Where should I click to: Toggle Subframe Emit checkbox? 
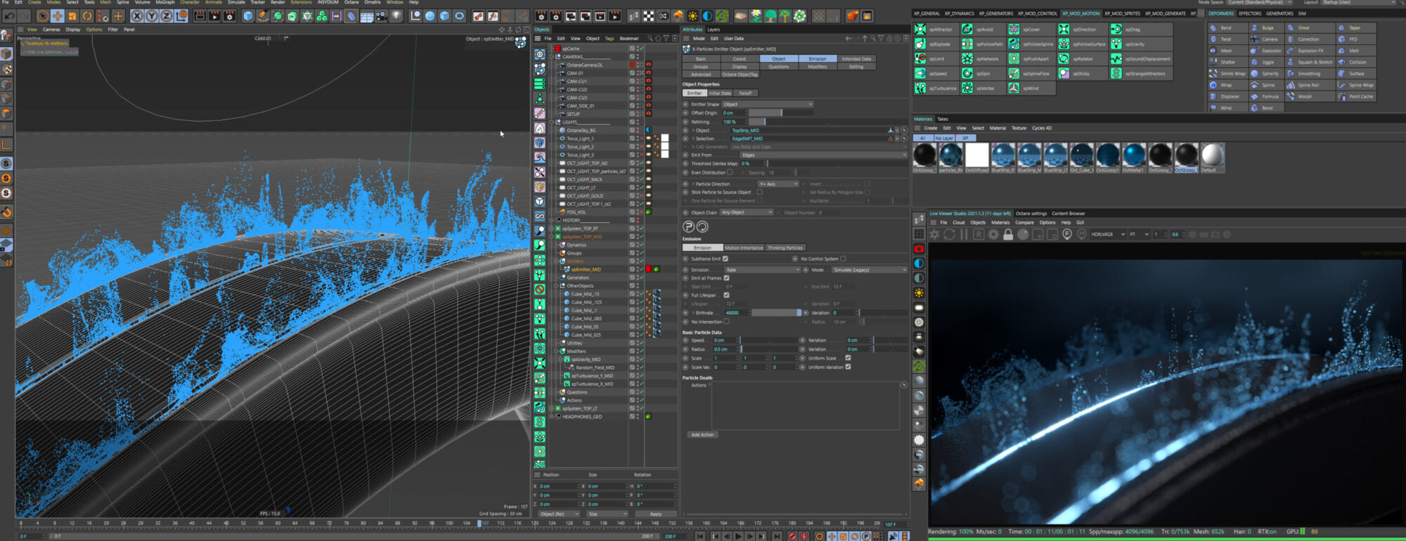point(725,259)
